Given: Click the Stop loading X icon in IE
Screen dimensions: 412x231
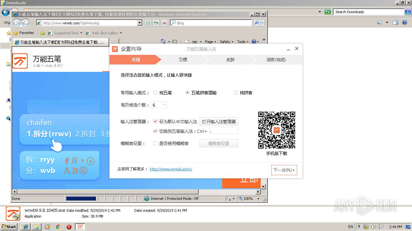Looking at the screenshot, I should coord(164,23).
